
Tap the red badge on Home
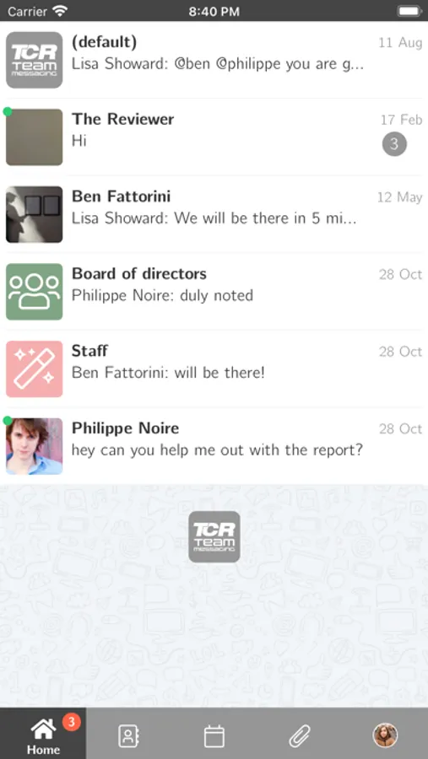71,722
